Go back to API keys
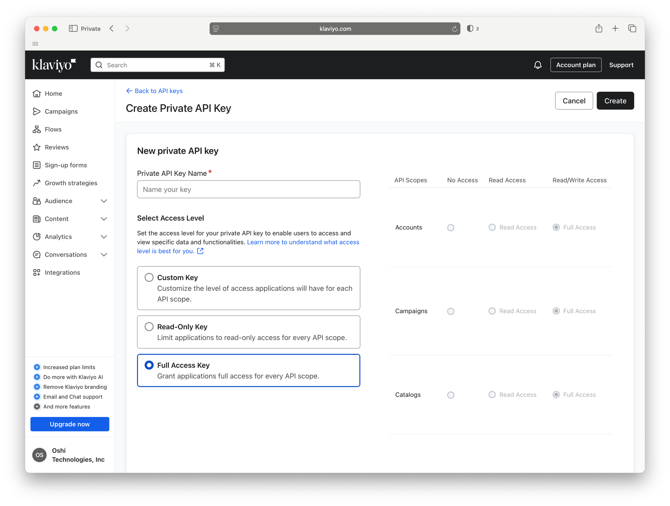This screenshot has width=670, height=506. (154, 91)
